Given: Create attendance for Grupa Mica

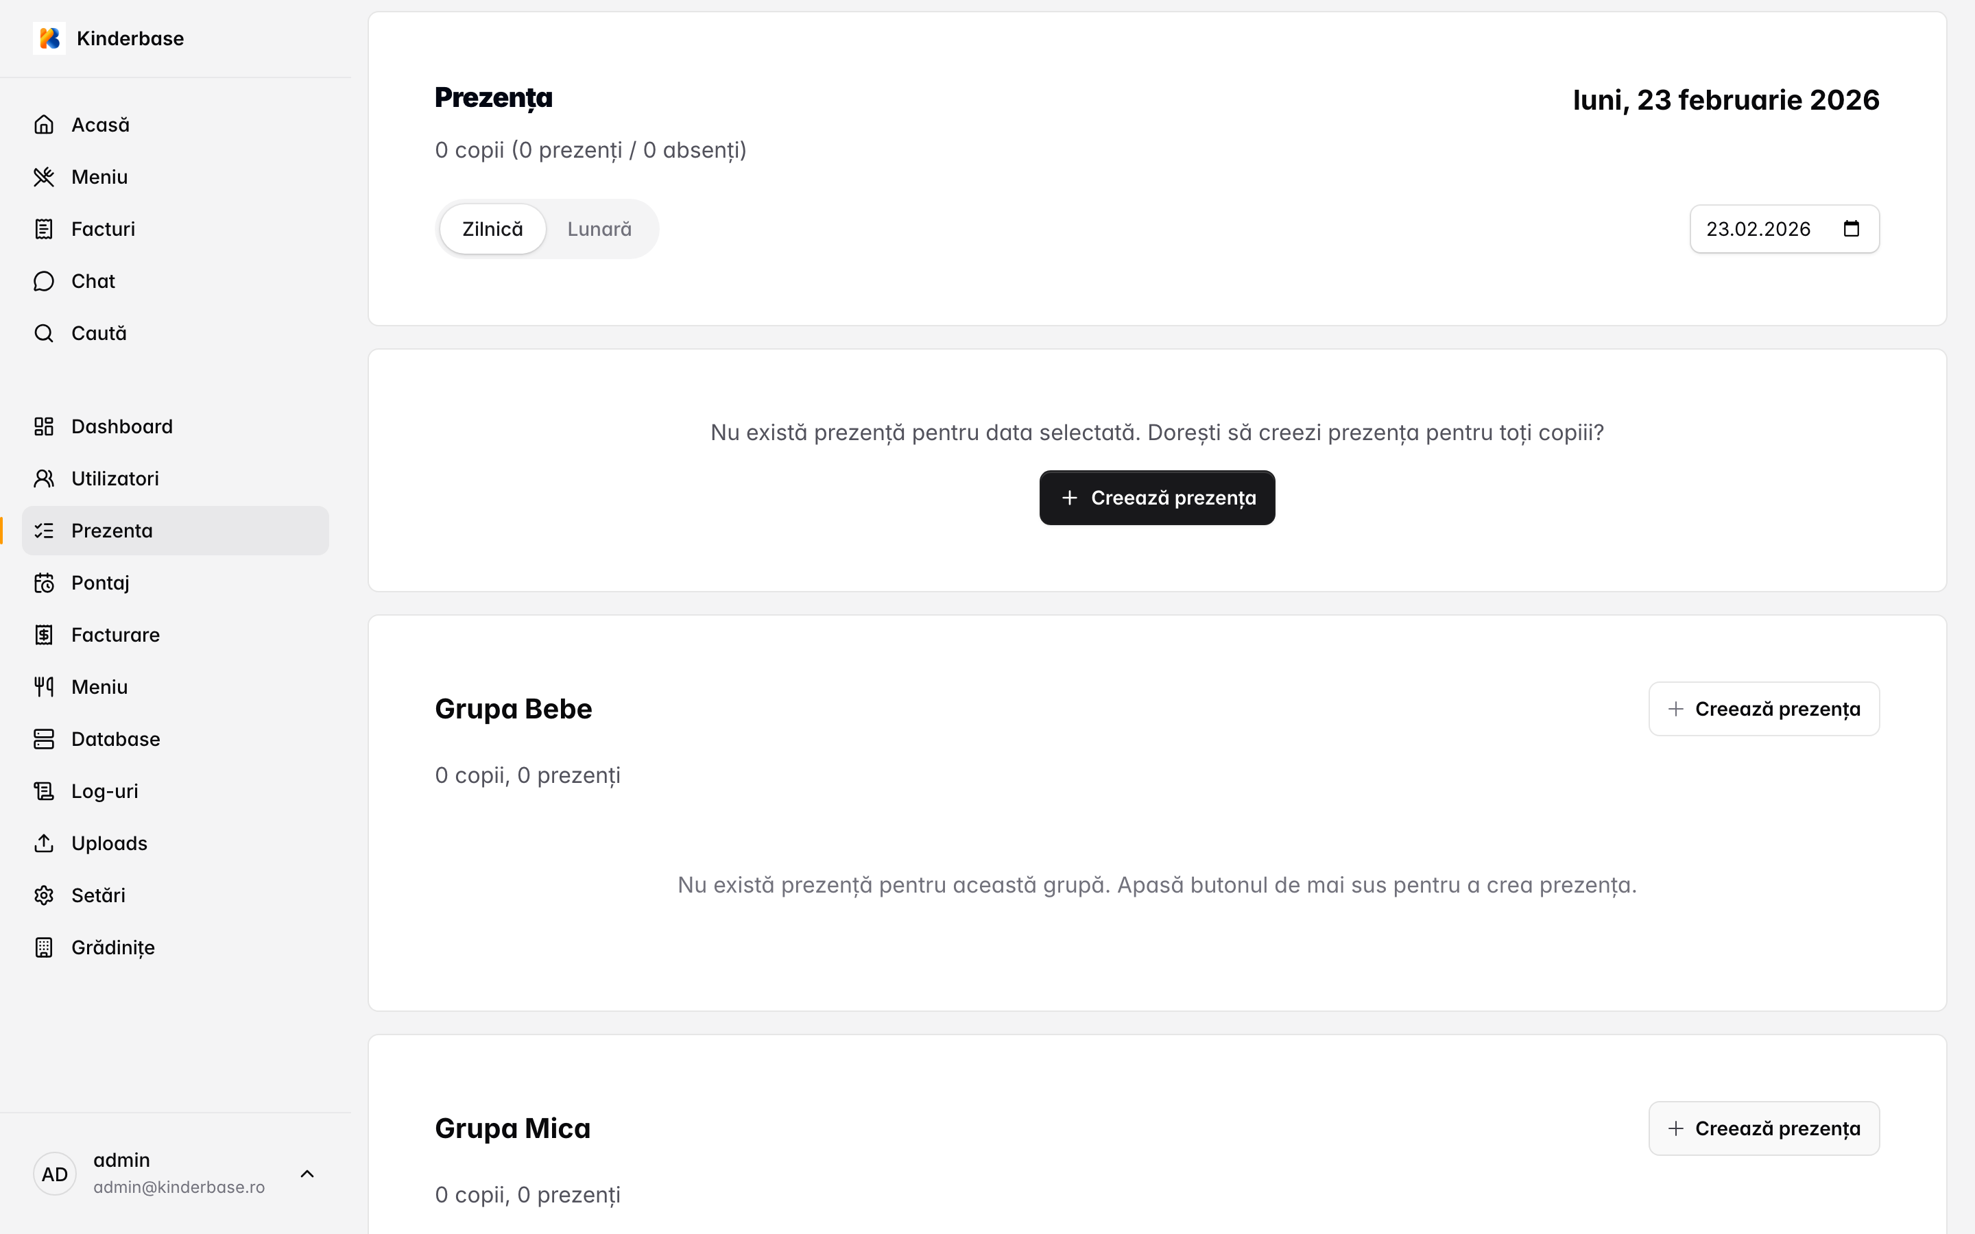Looking at the screenshot, I should click(x=1764, y=1128).
